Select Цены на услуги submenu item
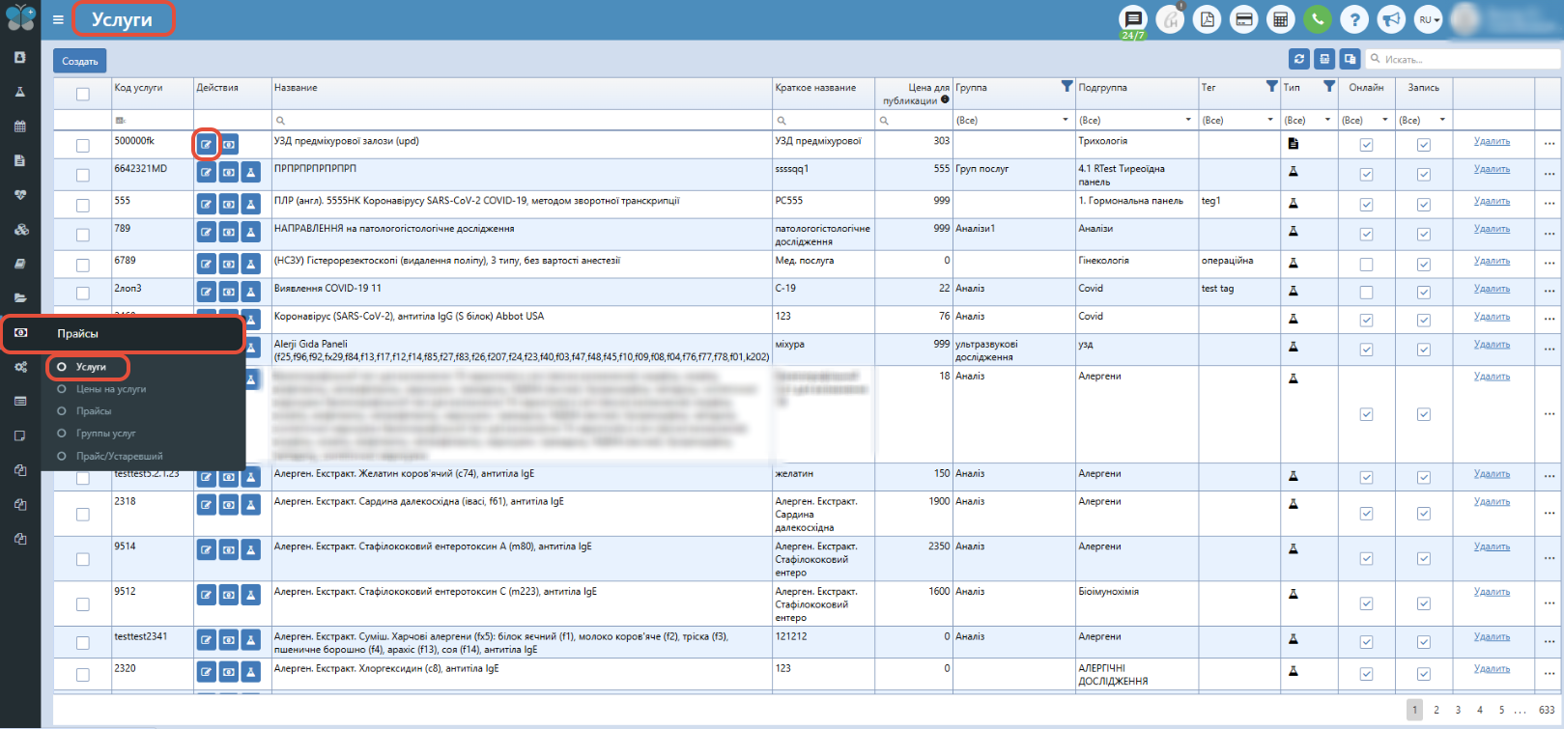1564x729 pixels. 111,389
